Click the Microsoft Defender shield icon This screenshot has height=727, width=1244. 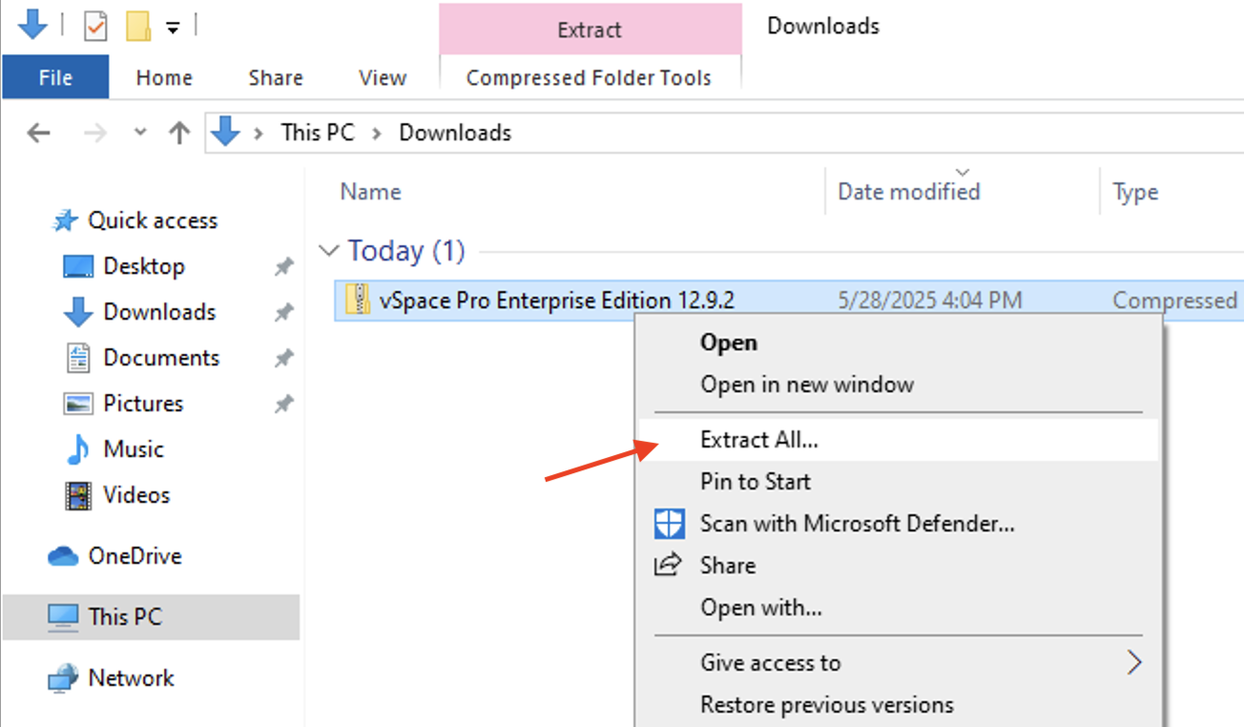coord(670,523)
